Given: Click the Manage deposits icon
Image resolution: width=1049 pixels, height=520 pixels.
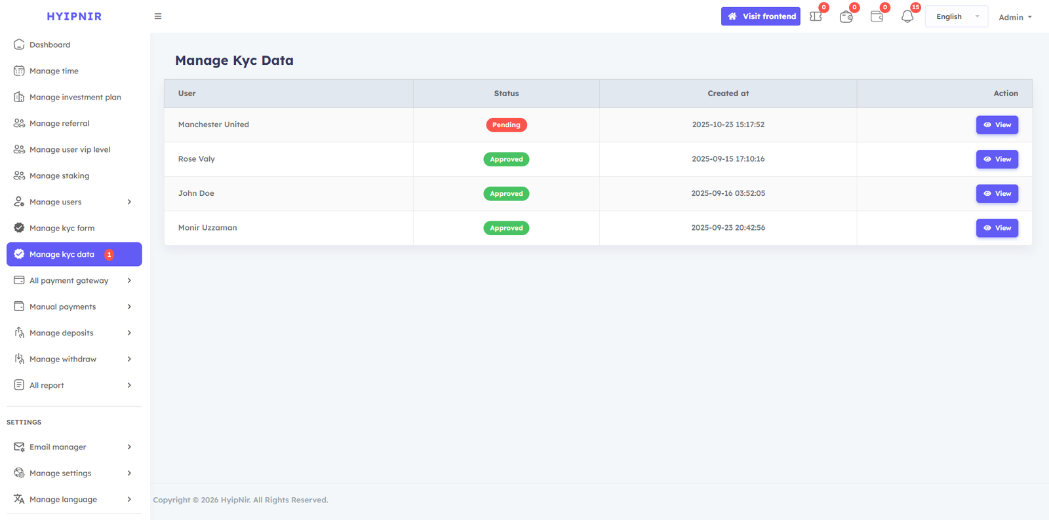Looking at the screenshot, I should (x=19, y=333).
